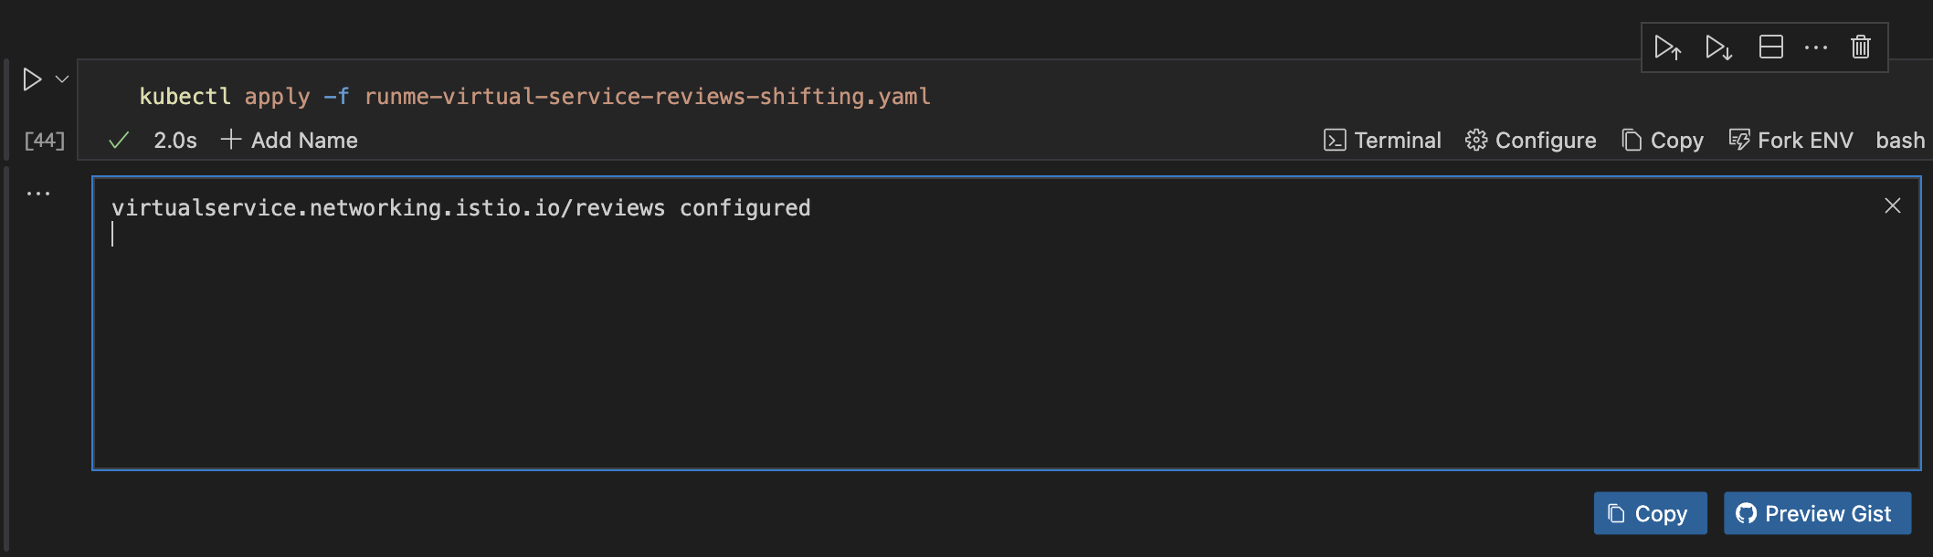Change the bash language mode
1933x557 pixels.
point(1900,141)
